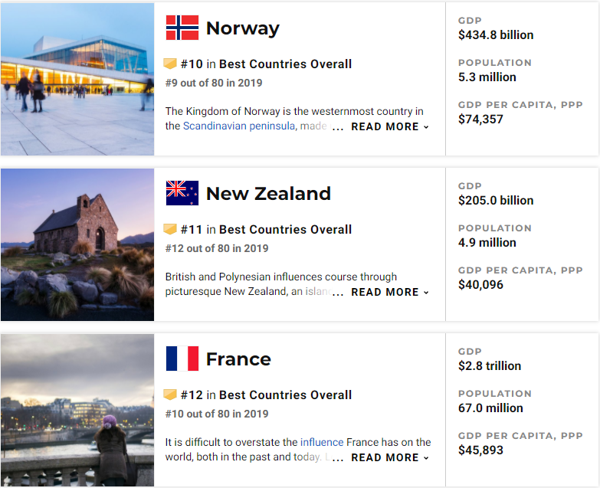The image size is (600, 488).
Task: Open the New Zealand stone church photo
Action: coord(77,244)
